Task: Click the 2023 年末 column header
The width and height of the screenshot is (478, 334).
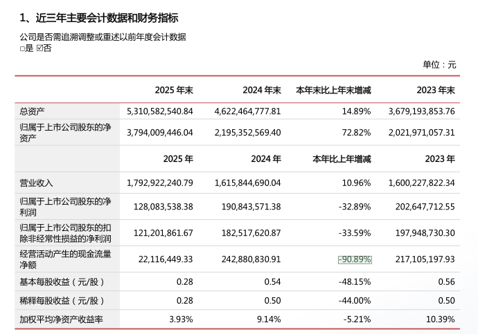Action: (435, 90)
